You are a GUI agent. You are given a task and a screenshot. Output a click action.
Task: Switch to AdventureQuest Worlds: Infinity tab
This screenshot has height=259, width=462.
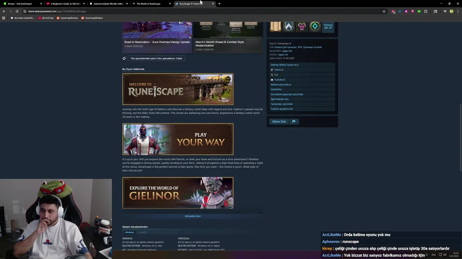point(109,4)
